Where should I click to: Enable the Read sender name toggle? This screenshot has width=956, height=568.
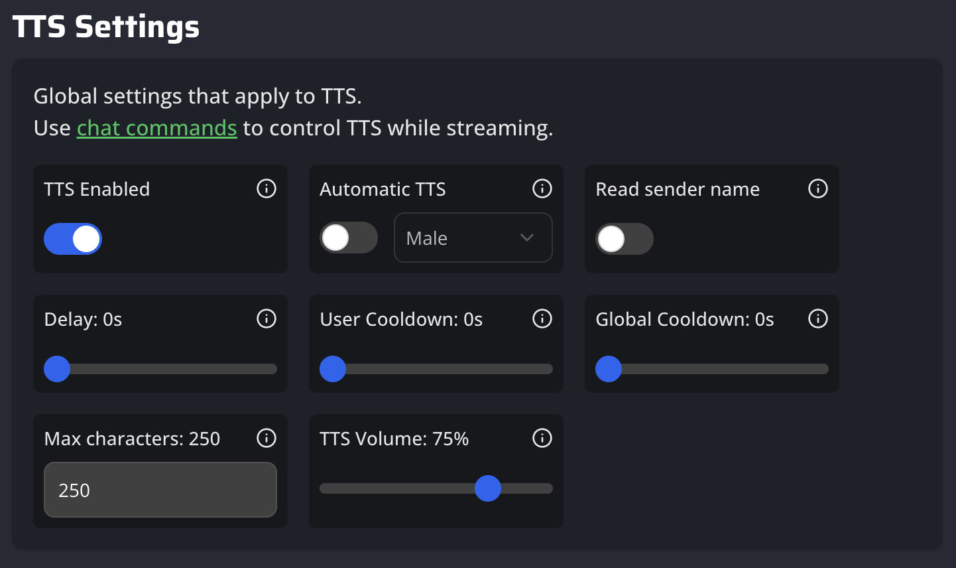[625, 239]
